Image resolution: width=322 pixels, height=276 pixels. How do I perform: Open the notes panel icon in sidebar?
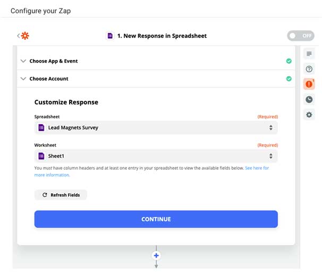(x=309, y=54)
